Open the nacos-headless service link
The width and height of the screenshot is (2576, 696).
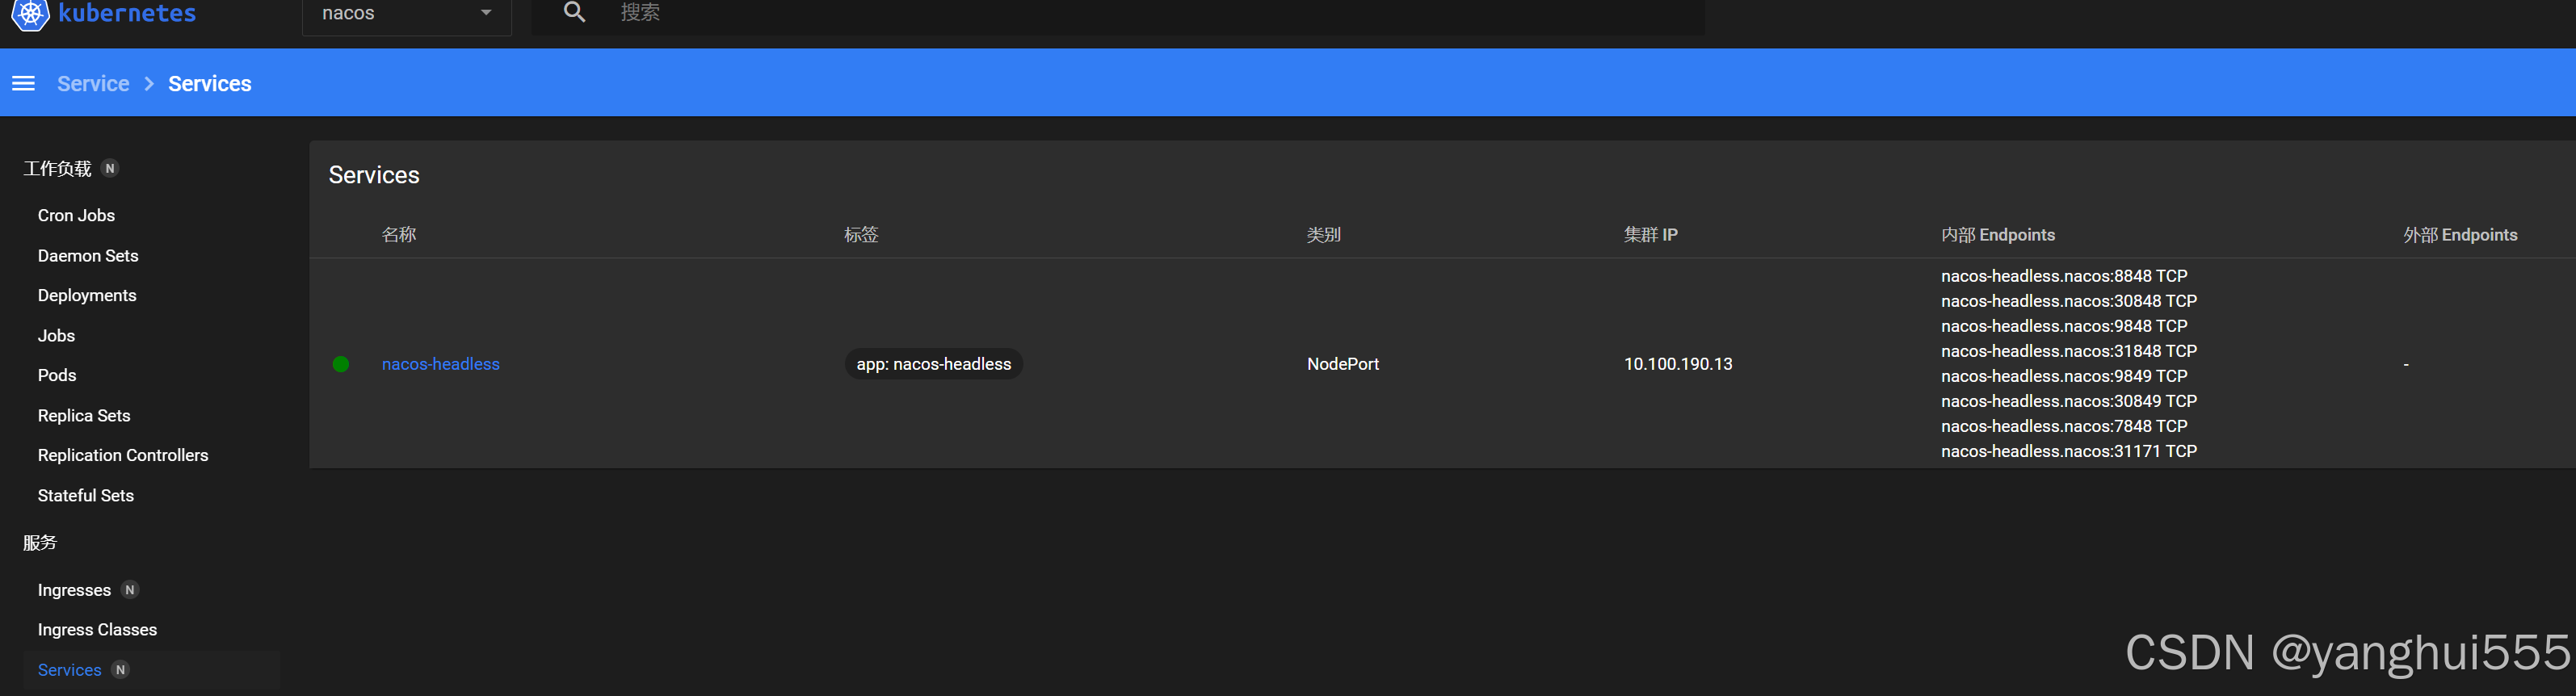[x=441, y=364]
